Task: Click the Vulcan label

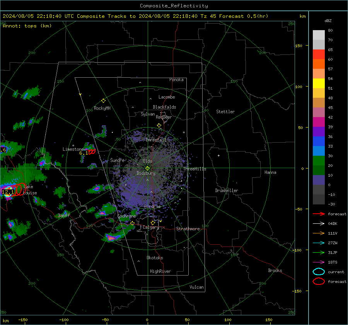Action: [197, 287]
